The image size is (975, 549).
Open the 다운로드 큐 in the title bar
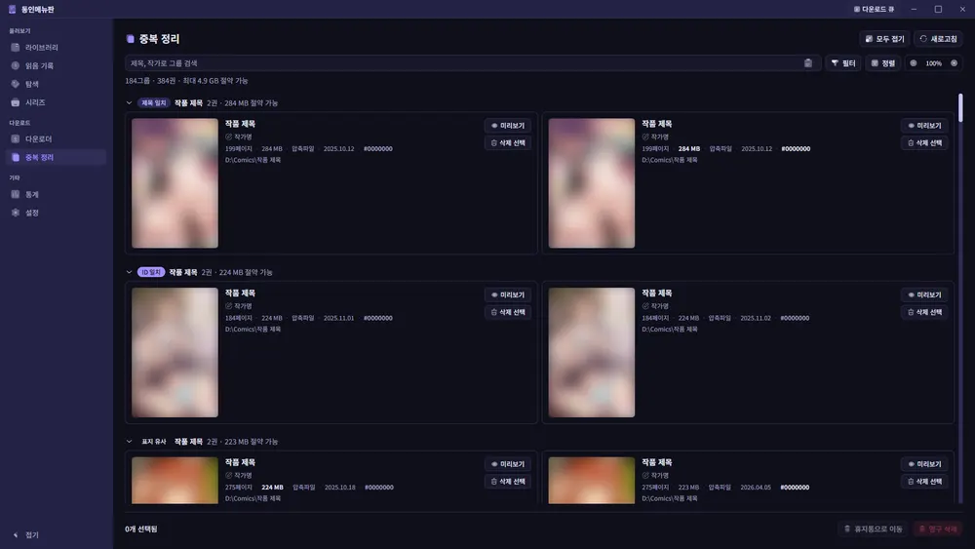[x=874, y=10]
